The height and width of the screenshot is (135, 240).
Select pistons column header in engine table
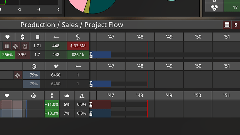point(56,66)
